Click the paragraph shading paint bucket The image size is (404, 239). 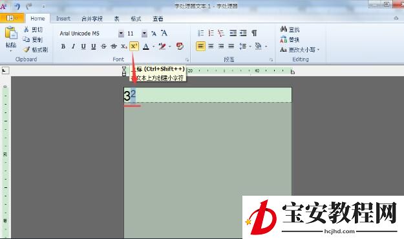(x=258, y=47)
